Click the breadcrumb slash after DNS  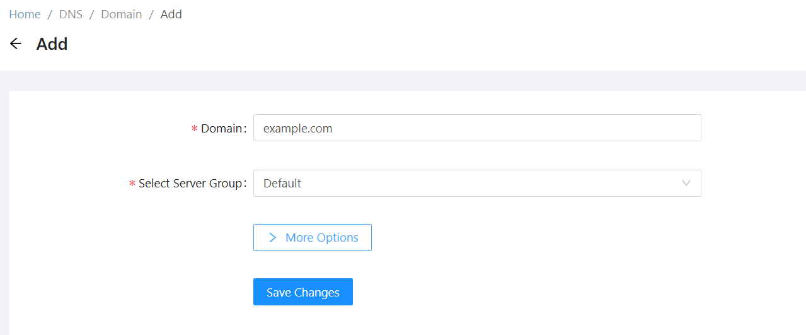(x=92, y=15)
